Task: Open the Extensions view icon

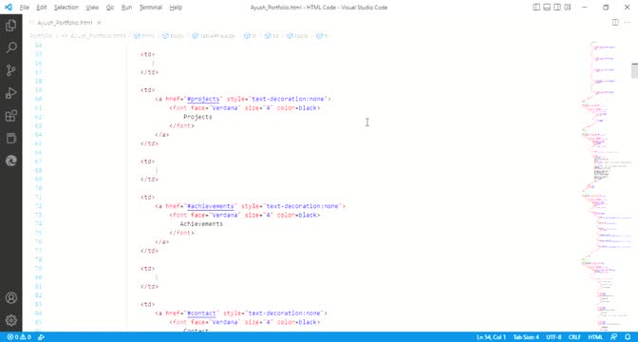Action: tap(11, 116)
